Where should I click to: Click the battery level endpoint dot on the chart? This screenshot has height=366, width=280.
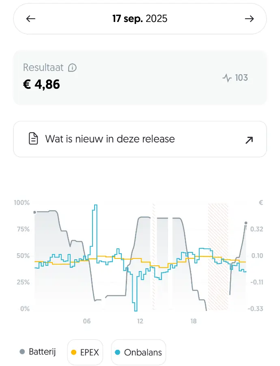pyautogui.click(x=246, y=223)
